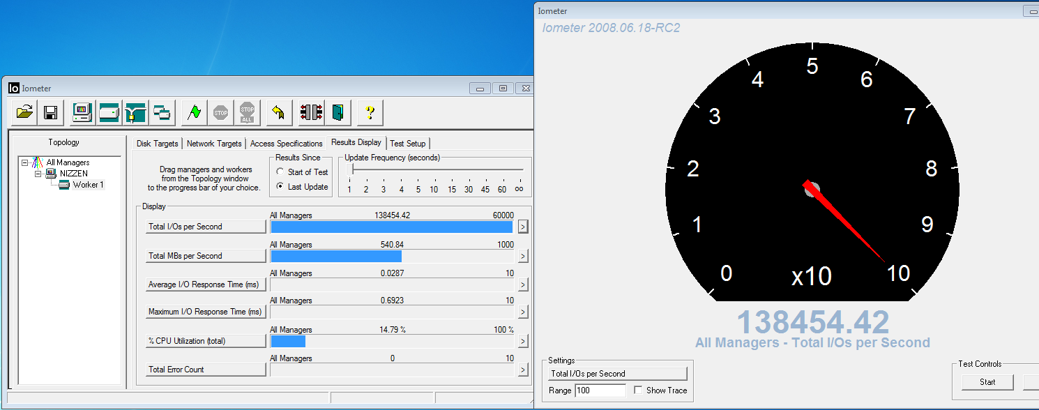This screenshot has height=410, width=1039.
Task: Open gauge for Total MBs per Second
Action: tap(523, 256)
